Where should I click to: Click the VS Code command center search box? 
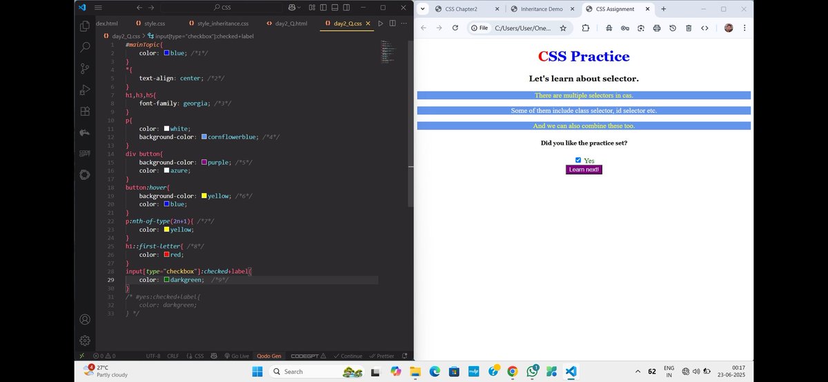pos(221,8)
